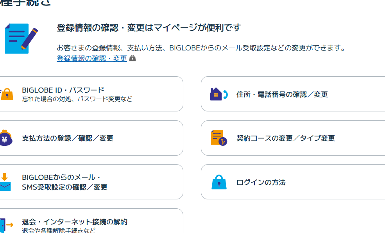Open BIGLOBE ID・パスワード card
Screen dimensions: 385x233
pos(63,90)
